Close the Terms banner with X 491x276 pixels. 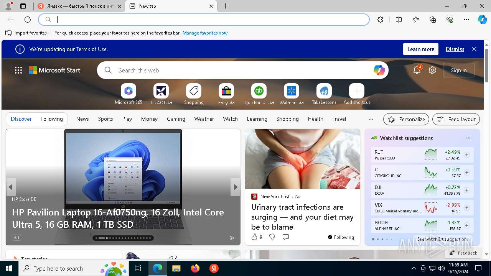tap(474, 49)
